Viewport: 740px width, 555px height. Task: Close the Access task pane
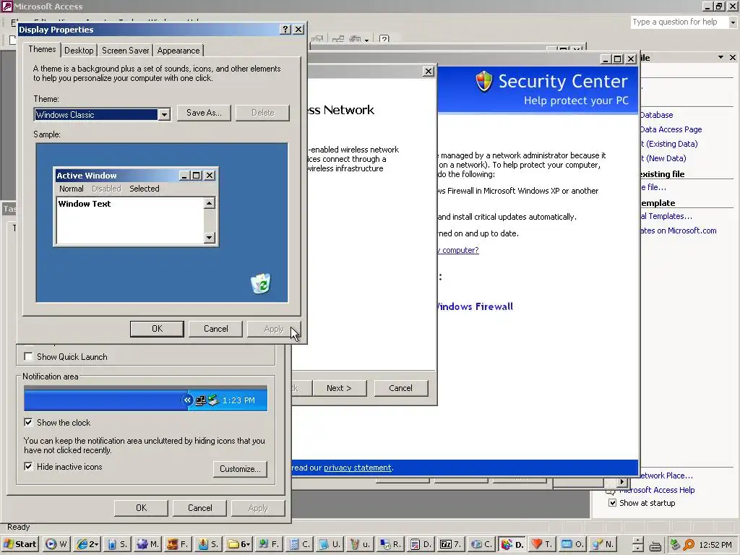(733, 57)
